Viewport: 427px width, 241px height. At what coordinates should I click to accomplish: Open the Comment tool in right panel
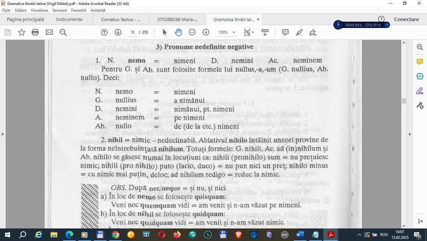pos(420,62)
